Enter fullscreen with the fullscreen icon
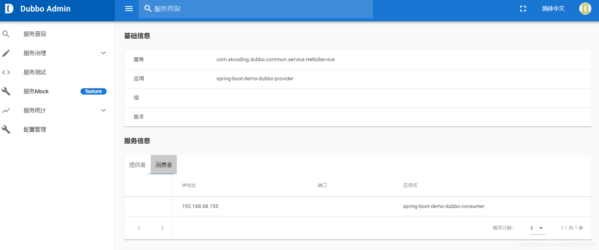 click(x=523, y=9)
